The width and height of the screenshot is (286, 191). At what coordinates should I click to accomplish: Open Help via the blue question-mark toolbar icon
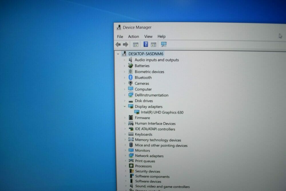point(146,44)
